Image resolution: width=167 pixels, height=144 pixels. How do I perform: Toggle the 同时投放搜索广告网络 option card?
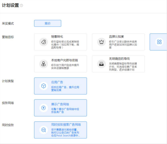point(60,130)
